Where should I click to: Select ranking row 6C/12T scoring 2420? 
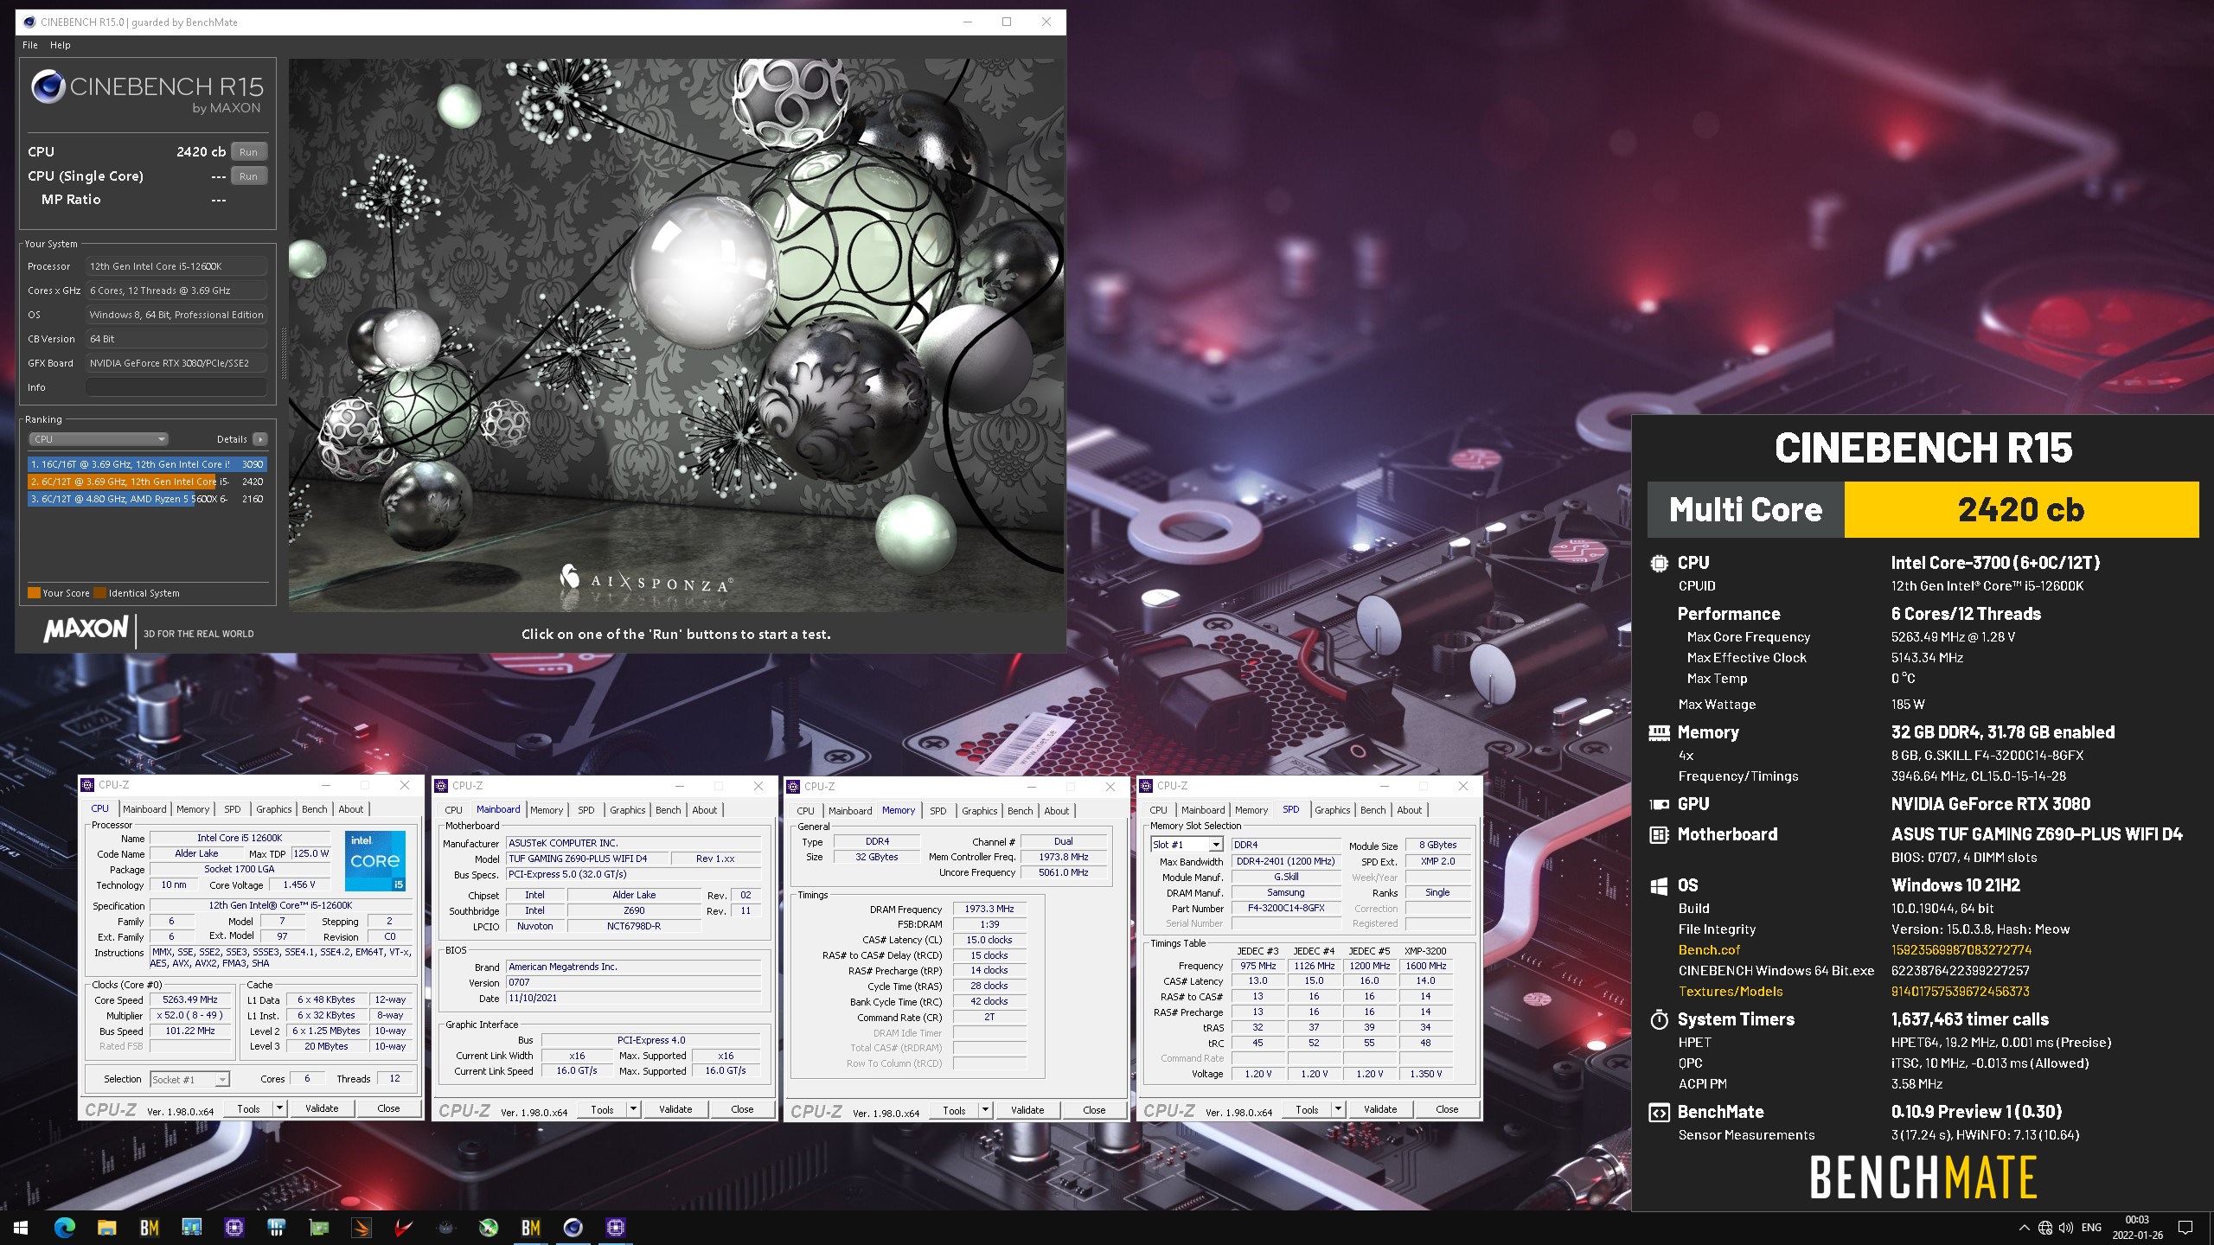[x=147, y=482]
